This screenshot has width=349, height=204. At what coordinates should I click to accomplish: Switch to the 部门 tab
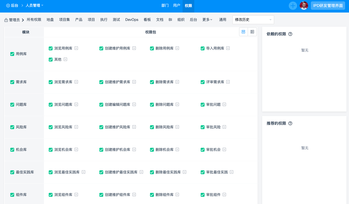click(165, 6)
